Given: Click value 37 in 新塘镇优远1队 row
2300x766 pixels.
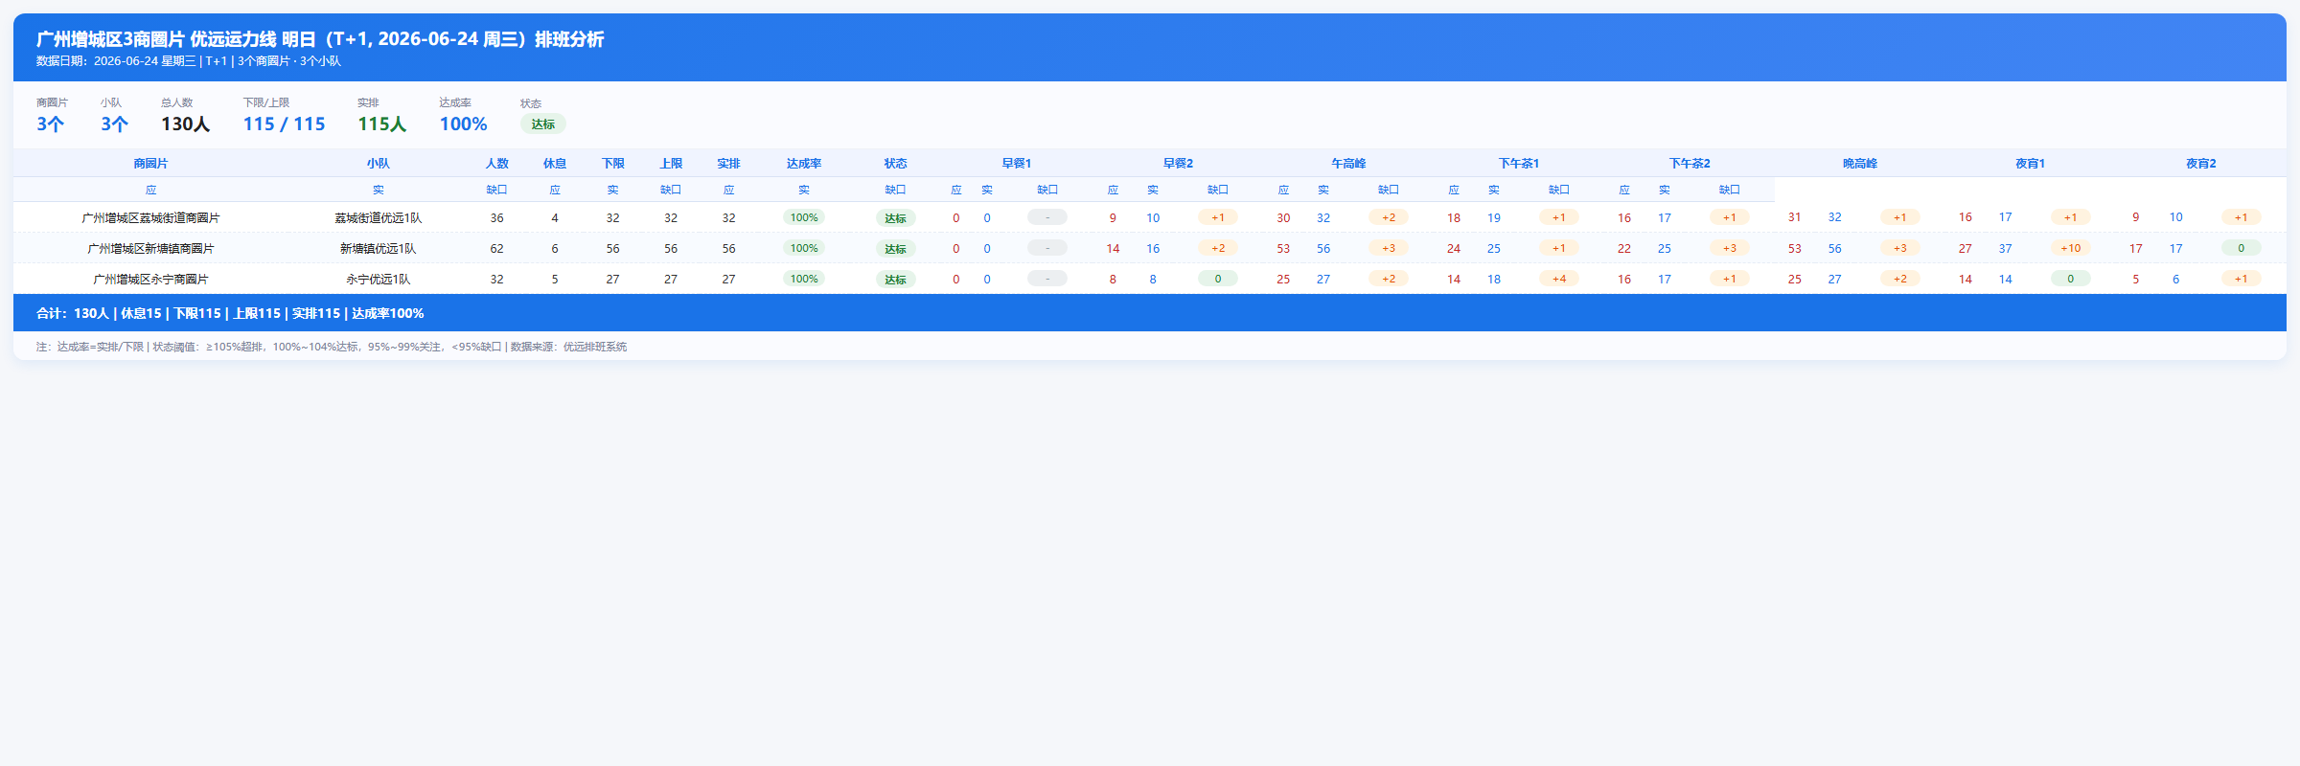Looking at the screenshot, I should [x=2005, y=249].
